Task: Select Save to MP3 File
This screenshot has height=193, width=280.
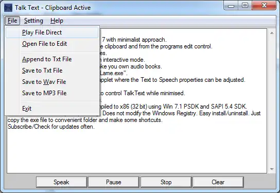Action: click(x=52, y=93)
